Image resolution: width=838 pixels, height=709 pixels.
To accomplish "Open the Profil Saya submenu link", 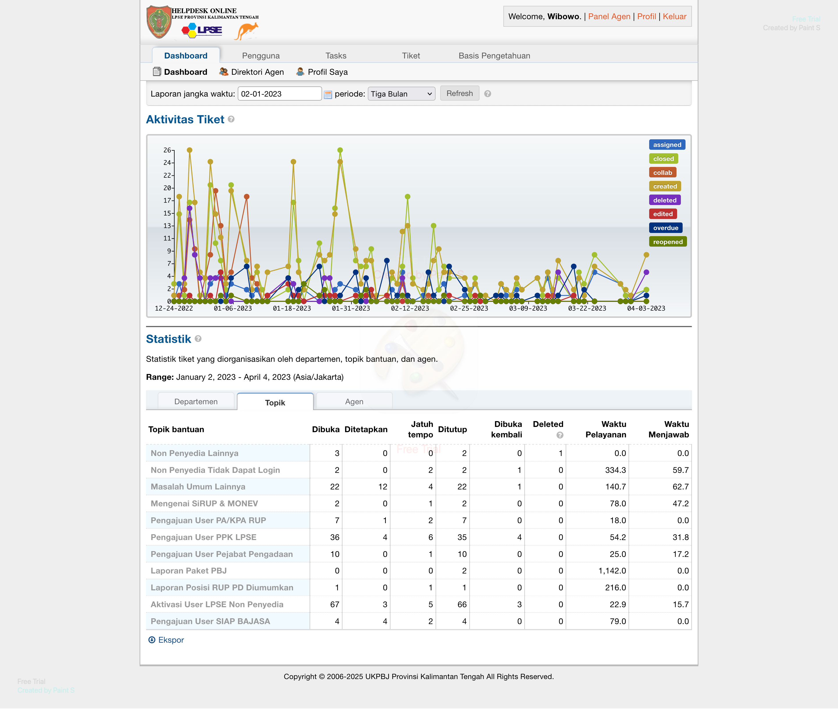I will tap(328, 72).
